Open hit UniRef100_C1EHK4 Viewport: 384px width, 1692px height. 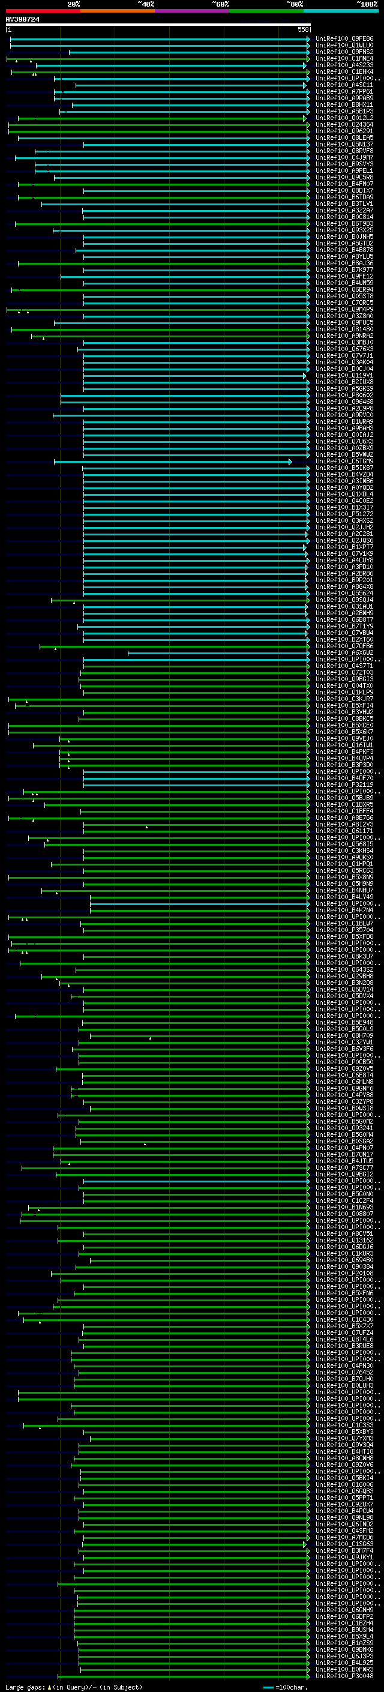[x=344, y=71]
